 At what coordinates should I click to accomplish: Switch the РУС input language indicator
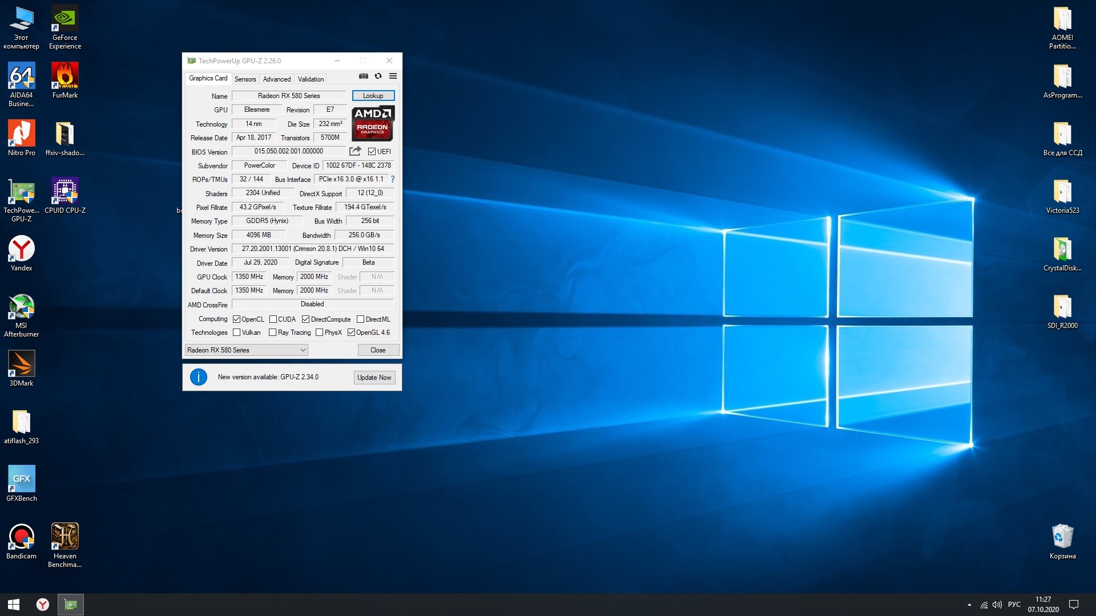1014,605
